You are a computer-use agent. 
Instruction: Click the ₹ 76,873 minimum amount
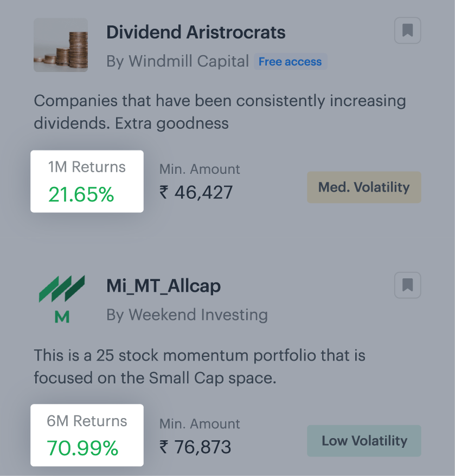[x=195, y=447]
